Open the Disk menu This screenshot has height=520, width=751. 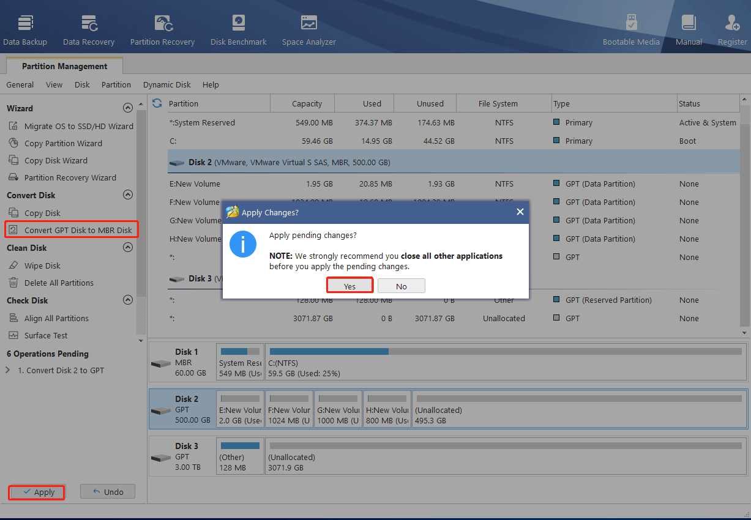[82, 84]
